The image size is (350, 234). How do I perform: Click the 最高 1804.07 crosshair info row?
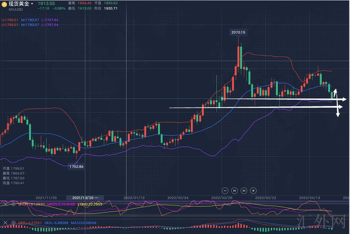click(x=13, y=173)
